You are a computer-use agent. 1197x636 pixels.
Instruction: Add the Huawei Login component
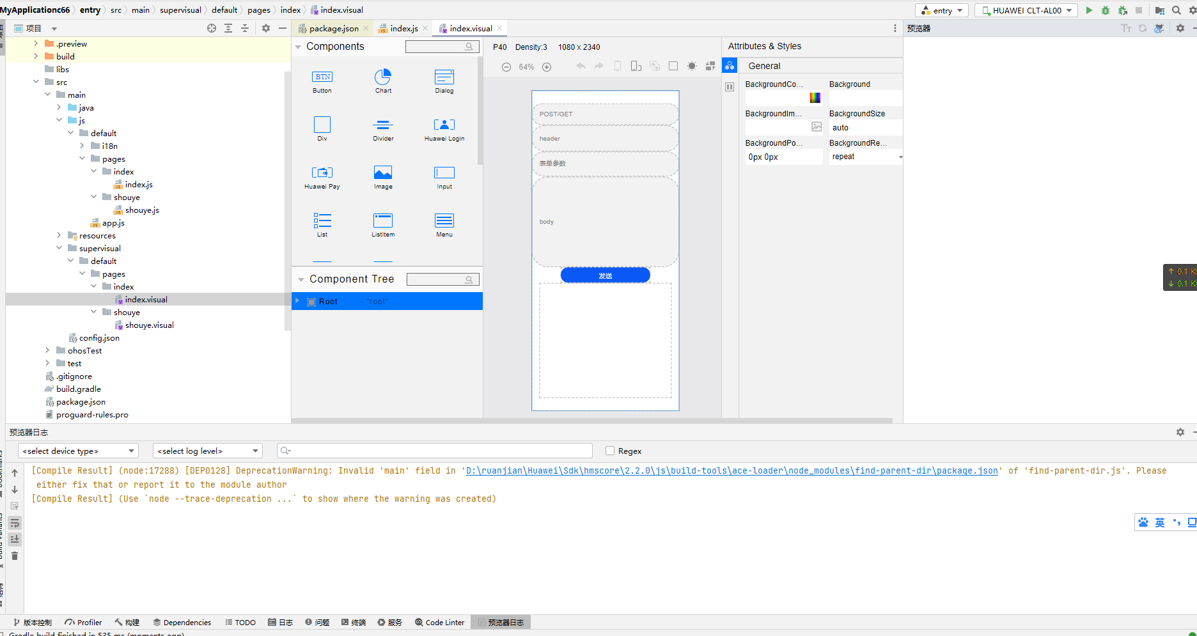click(x=444, y=128)
